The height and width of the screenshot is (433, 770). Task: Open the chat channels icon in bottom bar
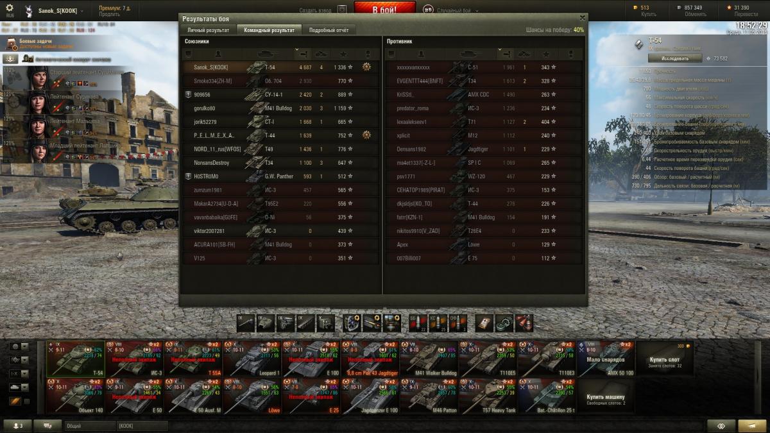coord(47,426)
